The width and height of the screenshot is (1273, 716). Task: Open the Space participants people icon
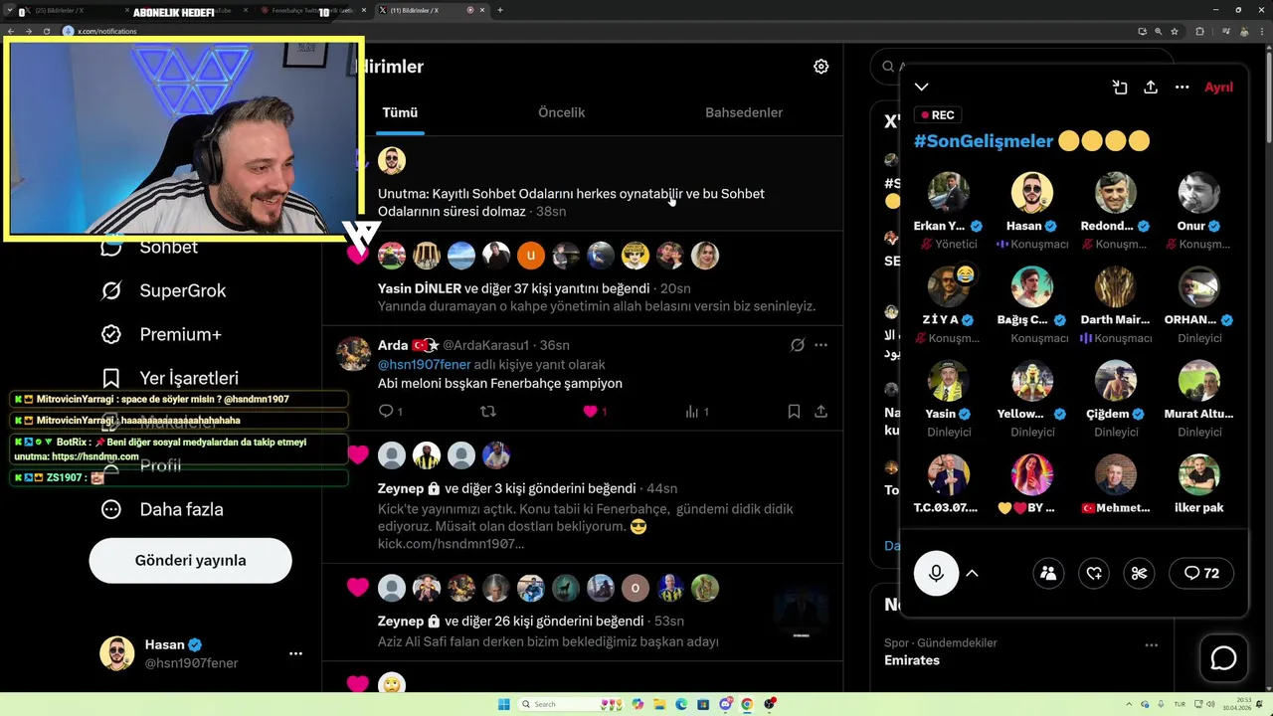[x=1048, y=573]
